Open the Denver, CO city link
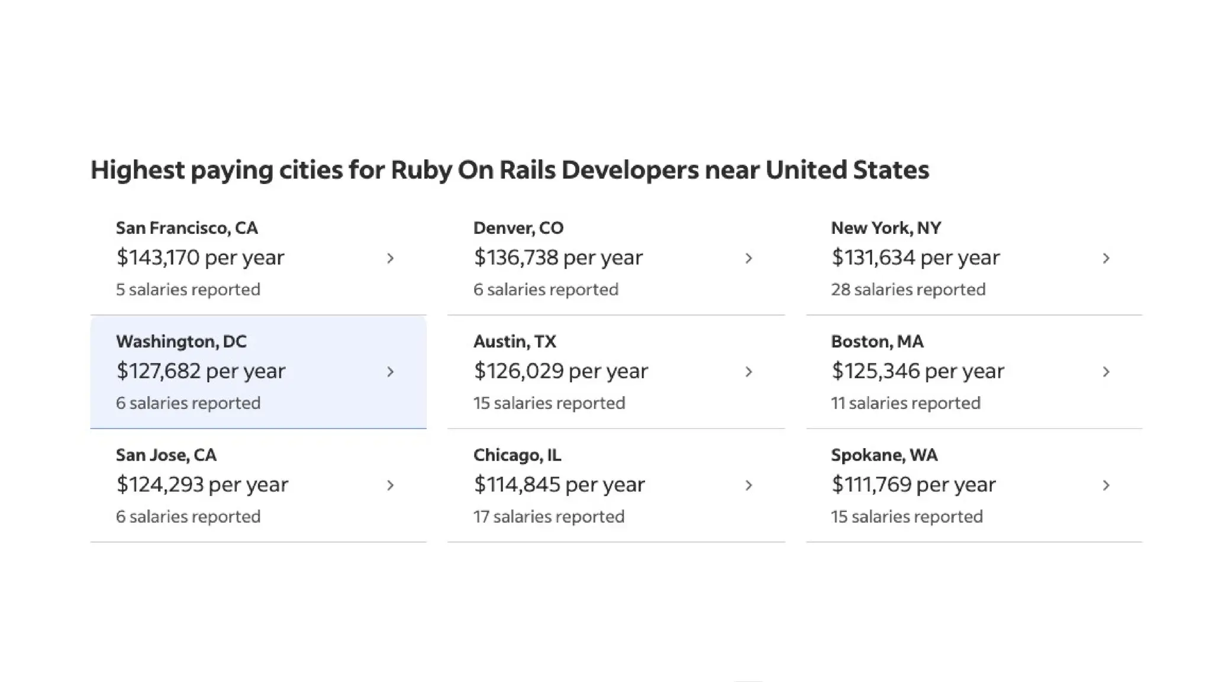This screenshot has height=682, width=1212. [518, 228]
